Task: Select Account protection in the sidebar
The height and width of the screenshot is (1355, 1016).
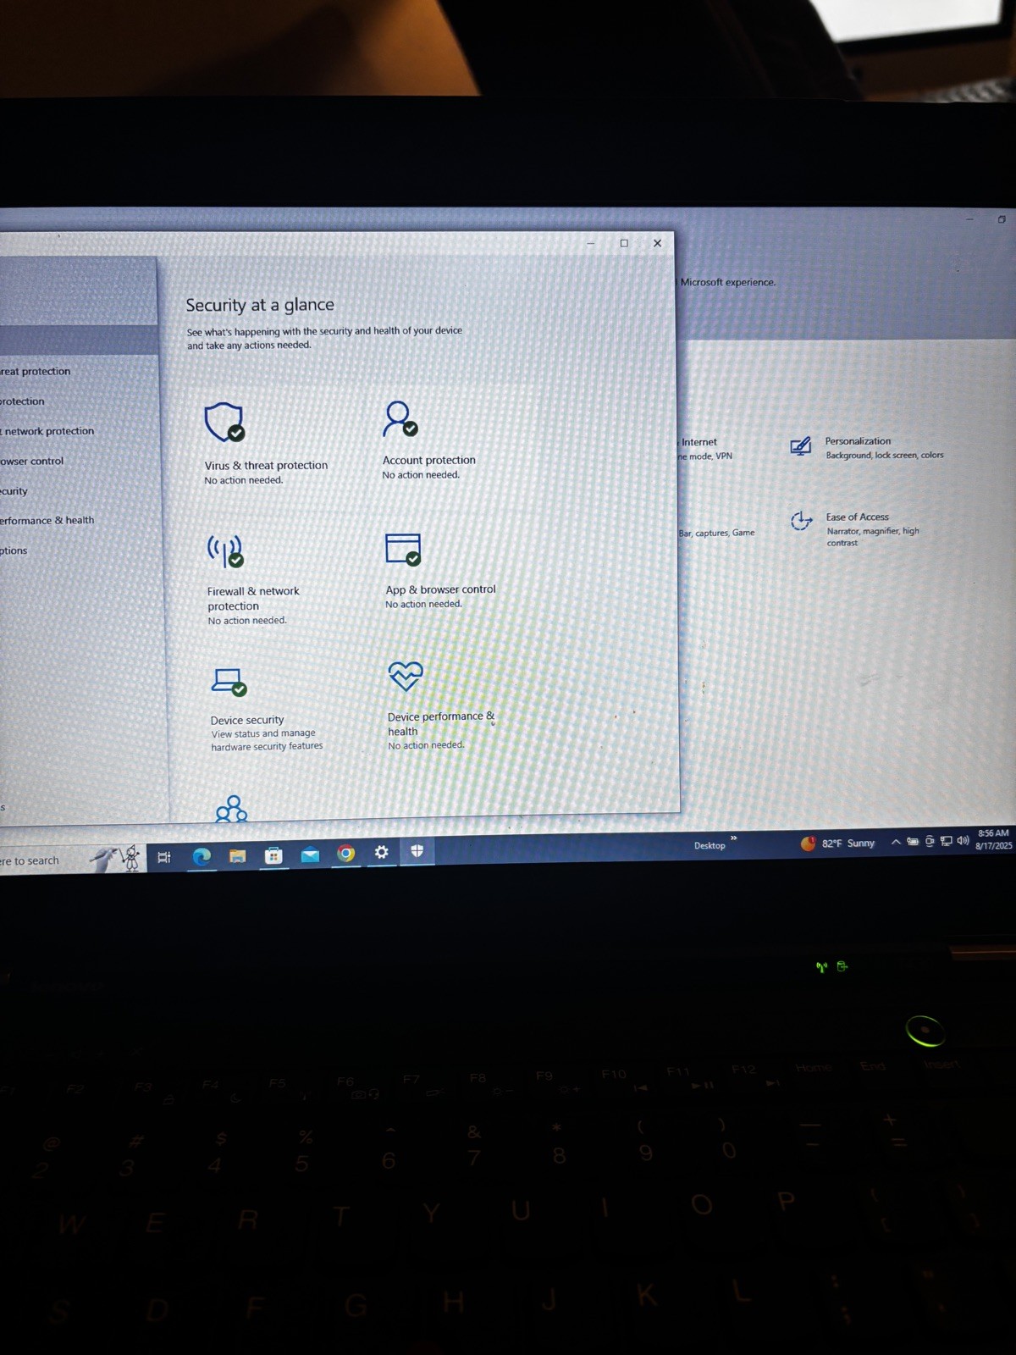Action: click(78, 401)
